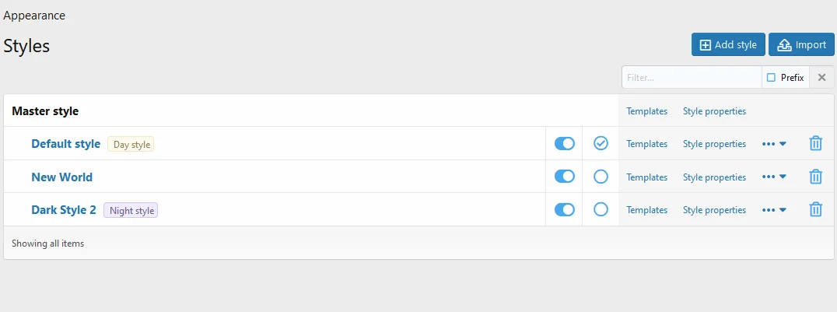
Task: Delete the Default style via trash icon
Action: point(815,143)
